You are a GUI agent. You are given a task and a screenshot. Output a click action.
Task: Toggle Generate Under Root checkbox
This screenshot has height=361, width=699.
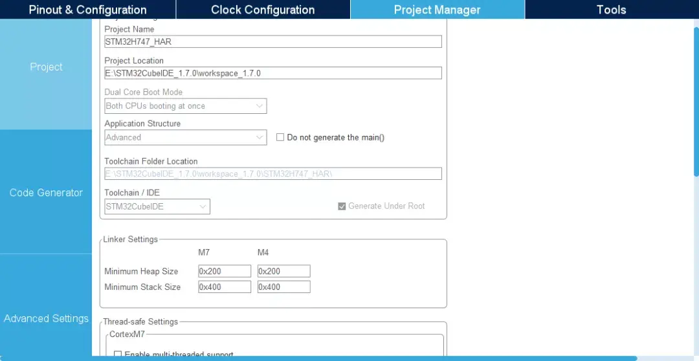342,206
